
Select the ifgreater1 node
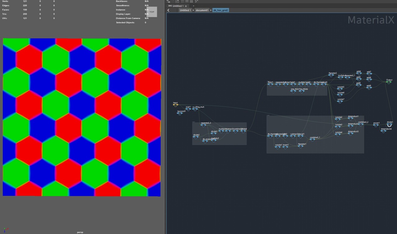tap(301, 146)
